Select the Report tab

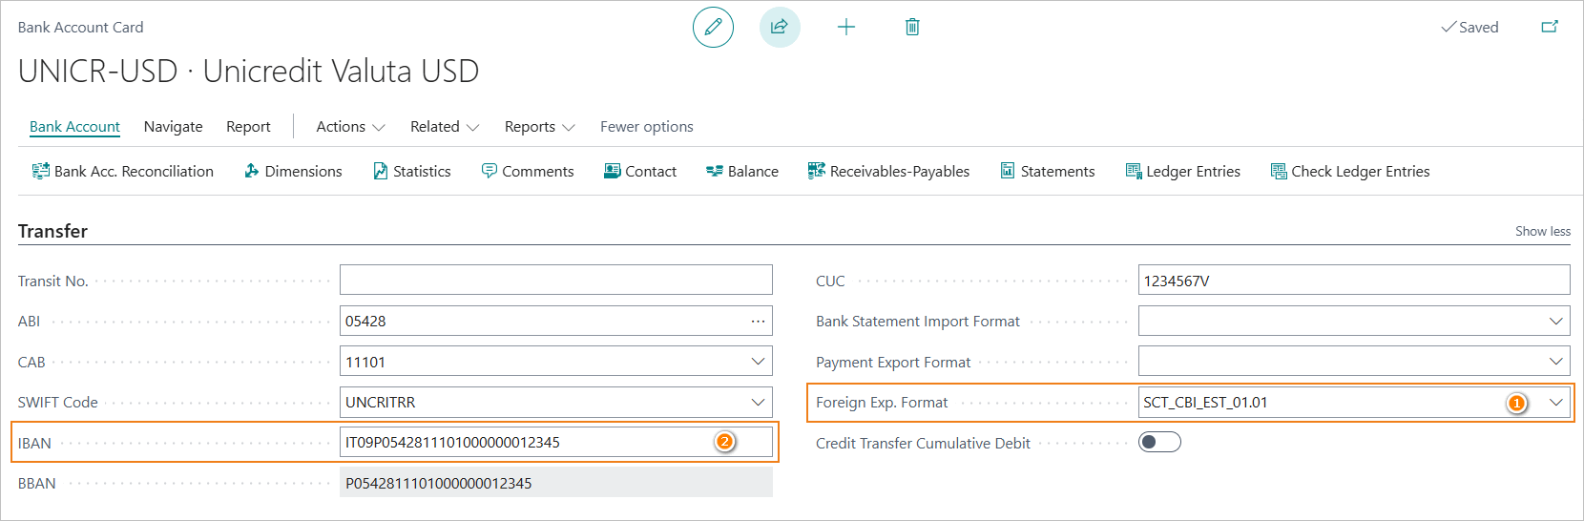click(x=248, y=127)
